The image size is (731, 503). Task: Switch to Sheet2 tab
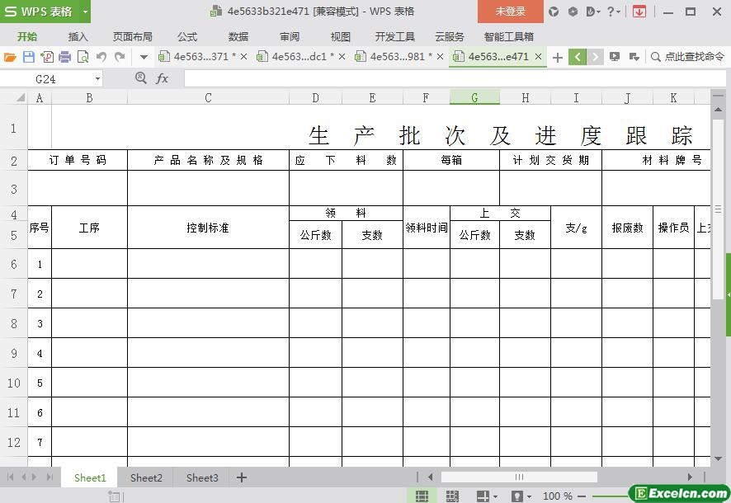coord(146,478)
